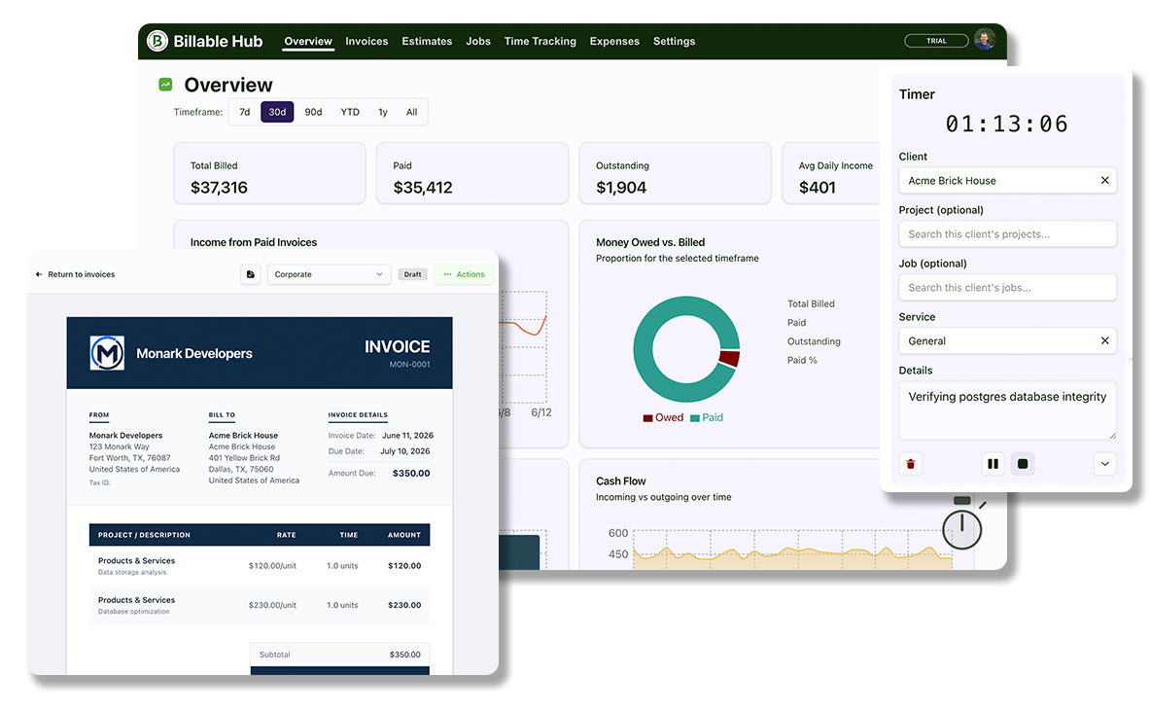Click the Subtotal $350.00 row
Viewport: 1150px width, 711px height.
pyautogui.click(x=340, y=655)
